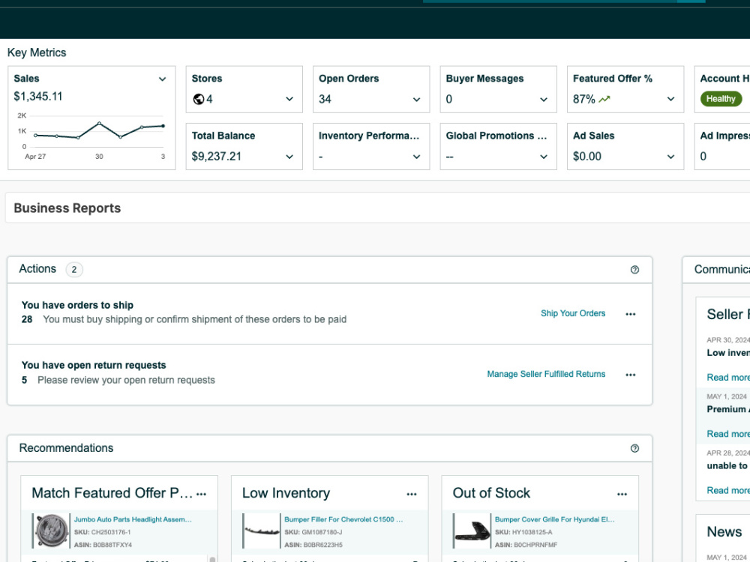Open Out of Stock card options menu
750x562 pixels.
pos(622,494)
